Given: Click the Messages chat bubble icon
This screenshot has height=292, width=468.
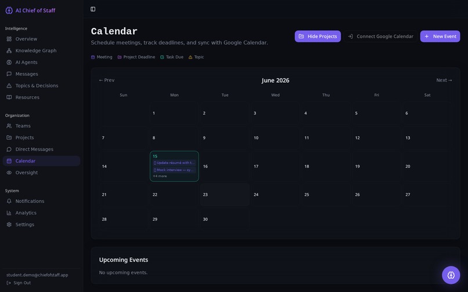Looking at the screenshot, I should [9, 74].
